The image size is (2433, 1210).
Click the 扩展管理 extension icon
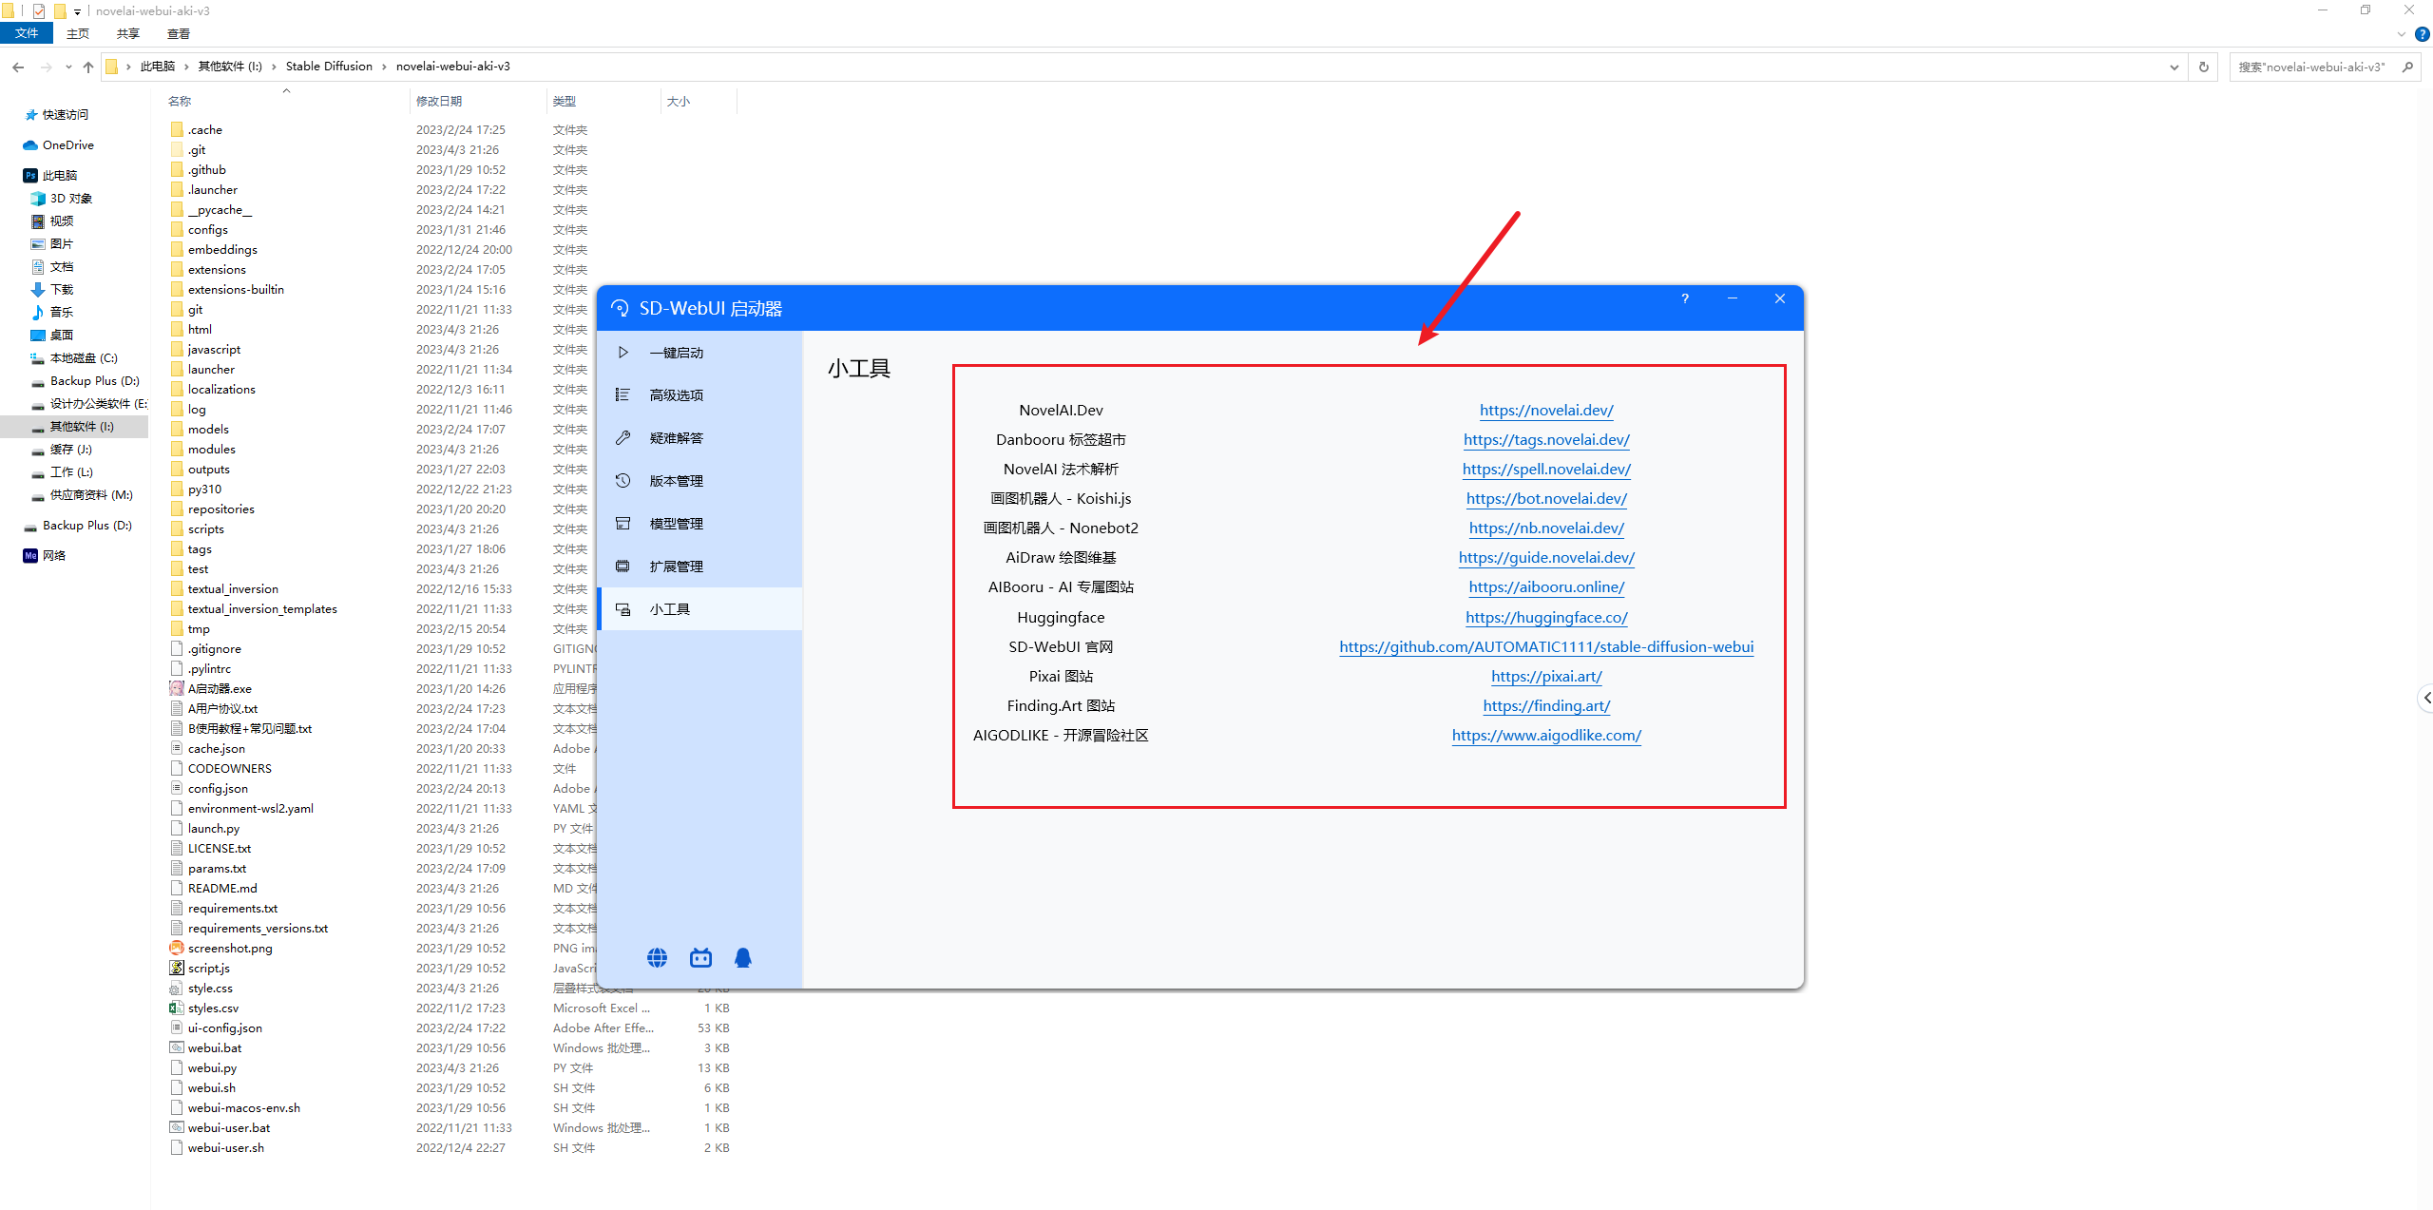pos(623,566)
